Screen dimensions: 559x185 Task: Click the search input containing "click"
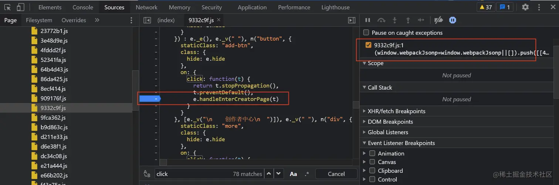(192, 174)
